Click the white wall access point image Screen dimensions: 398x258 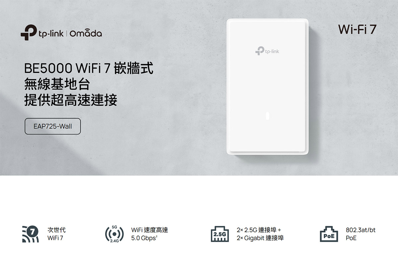(x=268, y=87)
